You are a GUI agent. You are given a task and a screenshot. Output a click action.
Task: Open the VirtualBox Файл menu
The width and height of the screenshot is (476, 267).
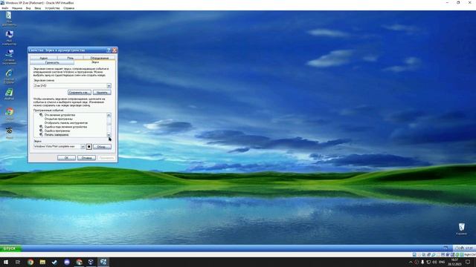point(5,8)
